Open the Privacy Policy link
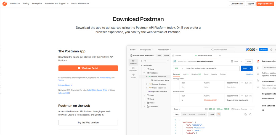Screen dimensions: 276x135 point(105,78)
